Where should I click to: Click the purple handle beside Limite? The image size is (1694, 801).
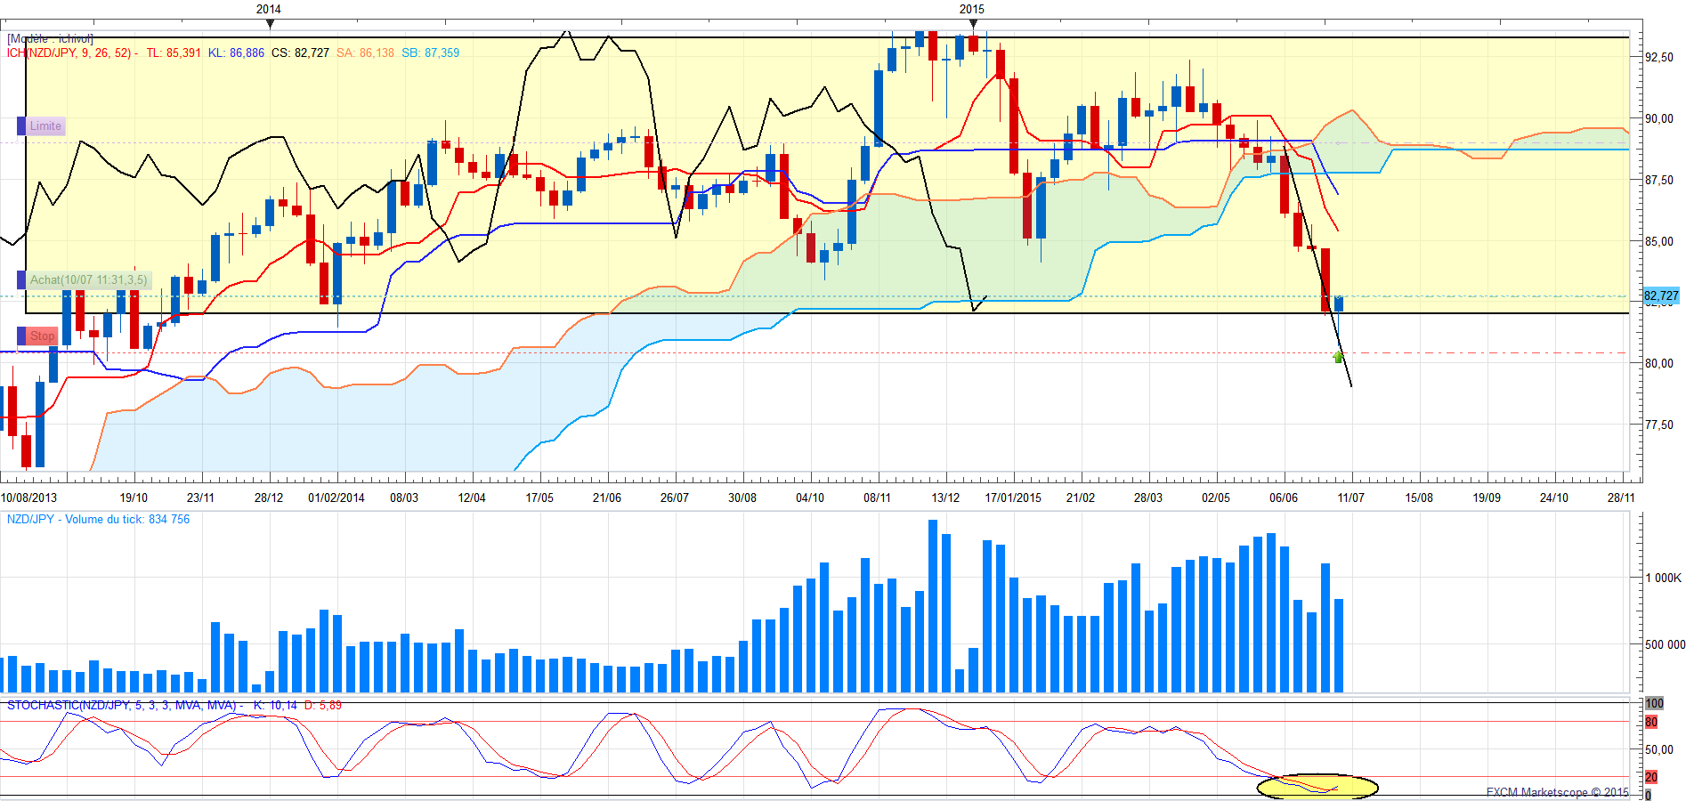[21, 126]
